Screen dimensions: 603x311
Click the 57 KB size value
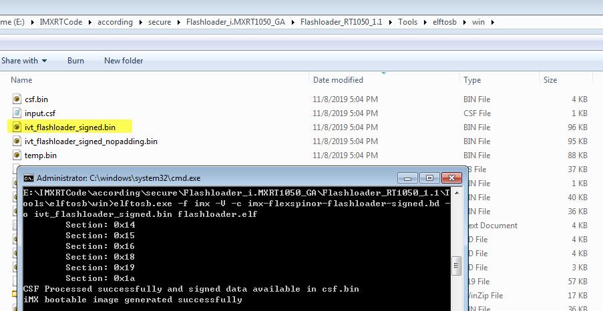coord(578,282)
